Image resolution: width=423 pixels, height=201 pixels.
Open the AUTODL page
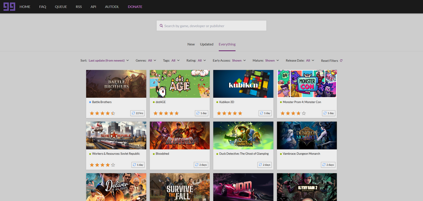coord(112,7)
